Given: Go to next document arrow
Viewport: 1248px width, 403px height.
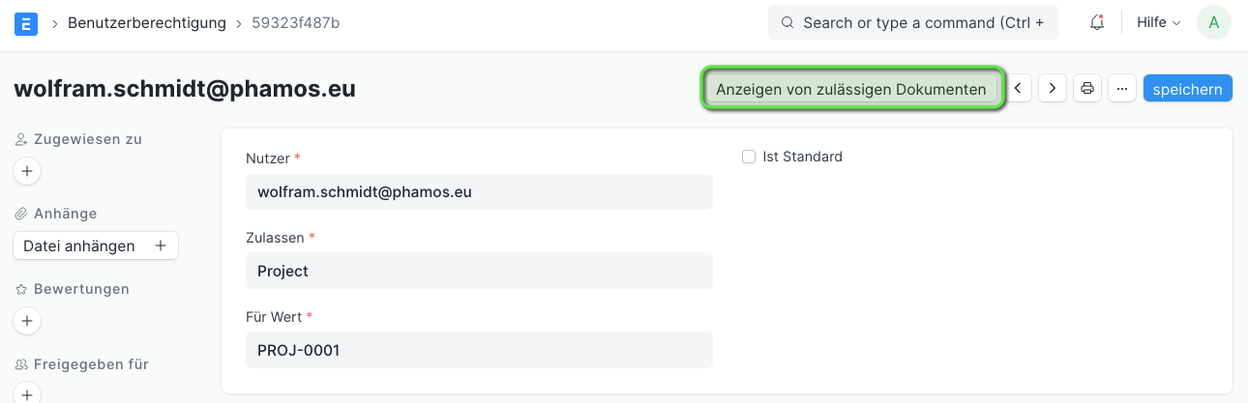Looking at the screenshot, I should [x=1053, y=88].
